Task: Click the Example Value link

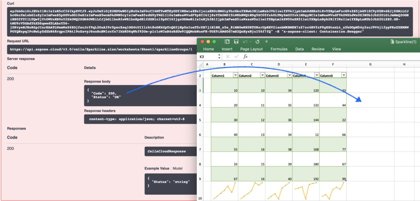Action: pos(157,169)
